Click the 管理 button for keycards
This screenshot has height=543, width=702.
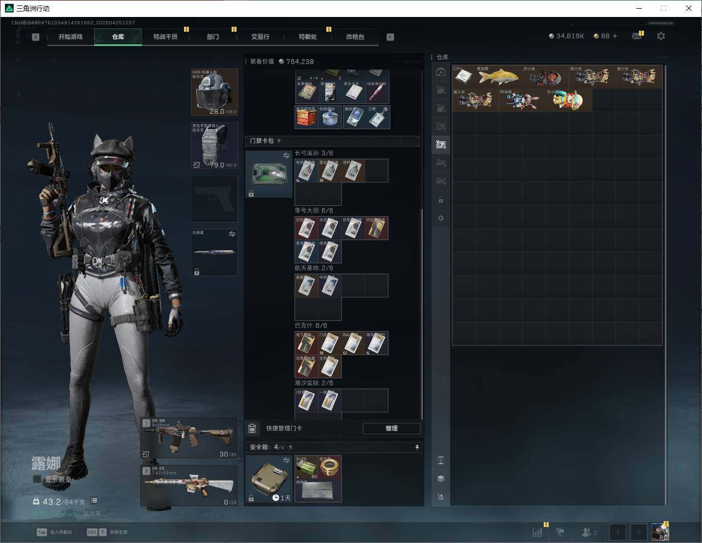(x=392, y=429)
